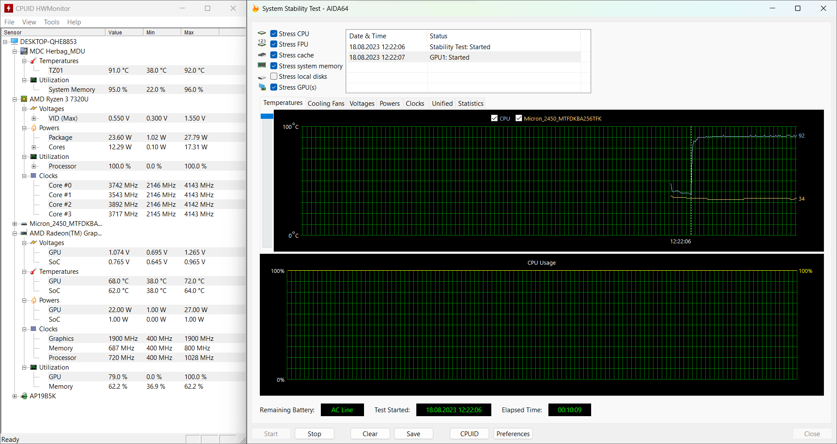This screenshot has width=837, height=444.
Task: Click the Stress system memory RAM icon
Action: coord(262,65)
